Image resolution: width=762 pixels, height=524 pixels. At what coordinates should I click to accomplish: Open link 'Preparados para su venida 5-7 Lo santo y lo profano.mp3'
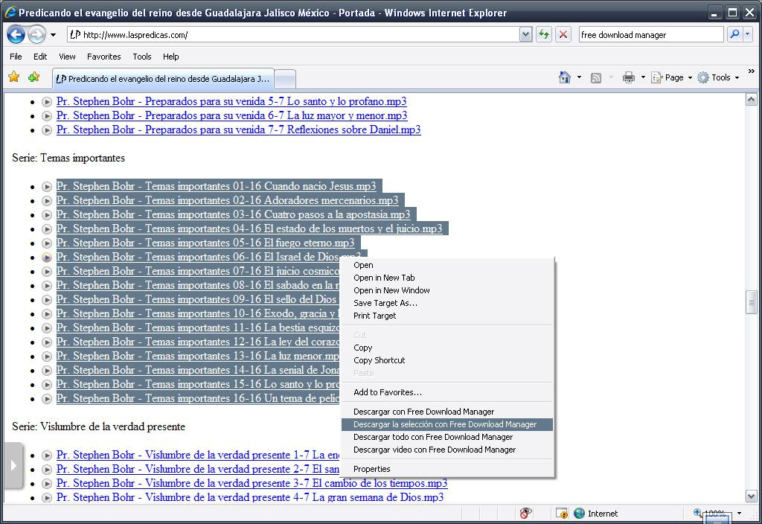click(x=231, y=101)
